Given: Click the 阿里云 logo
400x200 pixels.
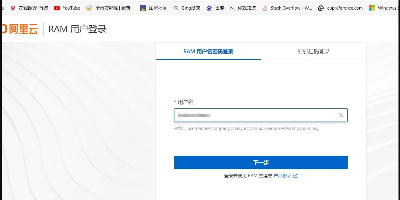Looking at the screenshot, I should (x=20, y=29).
